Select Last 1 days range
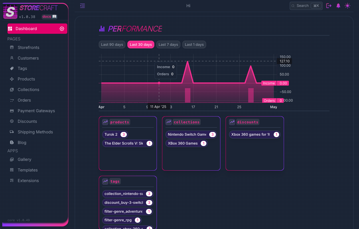The width and height of the screenshot is (359, 229). pyautogui.click(x=194, y=45)
